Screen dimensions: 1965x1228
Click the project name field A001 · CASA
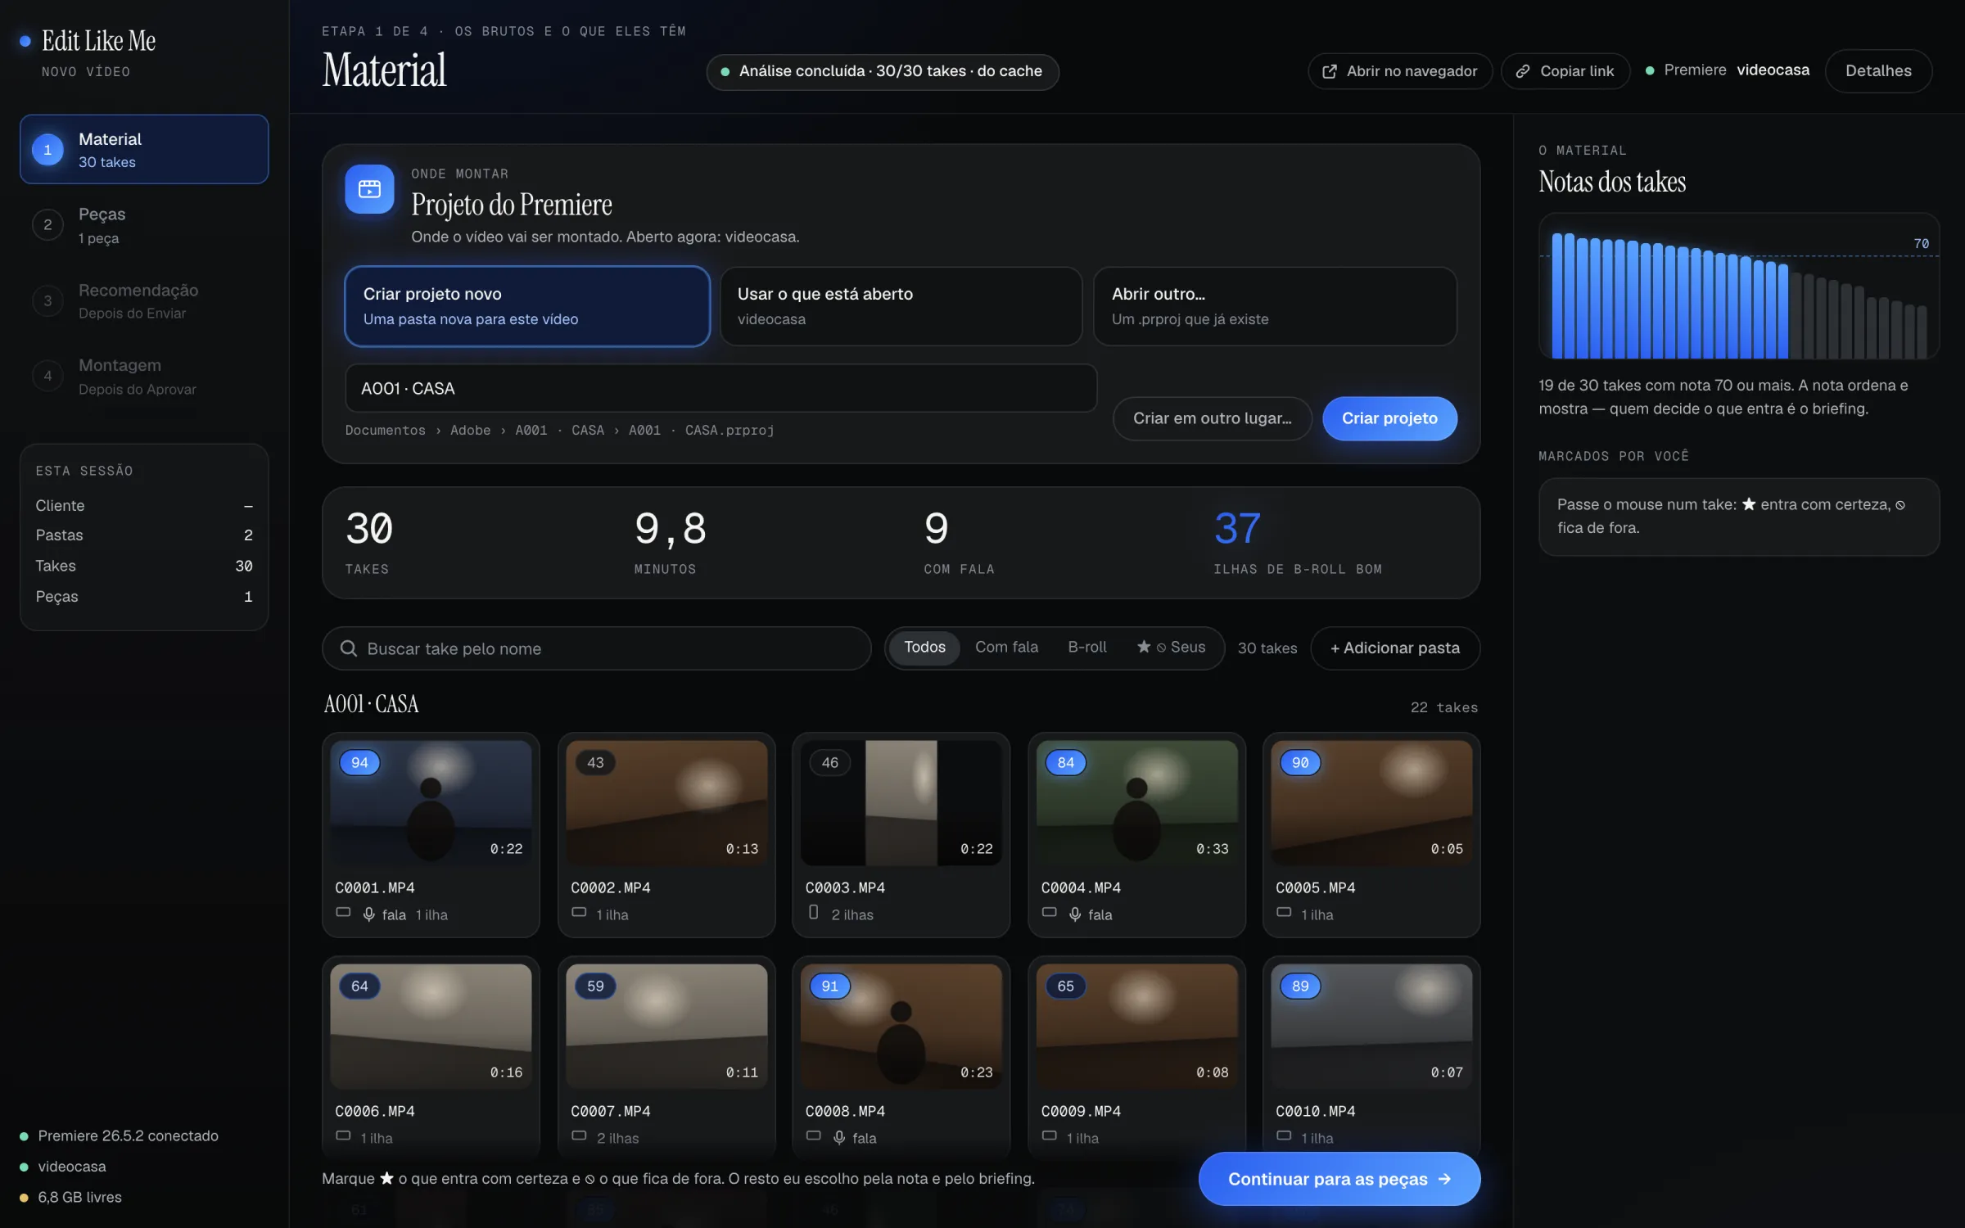(x=720, y=388)
